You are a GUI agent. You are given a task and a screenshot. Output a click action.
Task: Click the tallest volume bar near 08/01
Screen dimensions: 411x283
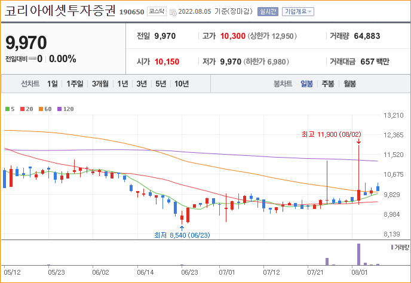click(358, 254)
